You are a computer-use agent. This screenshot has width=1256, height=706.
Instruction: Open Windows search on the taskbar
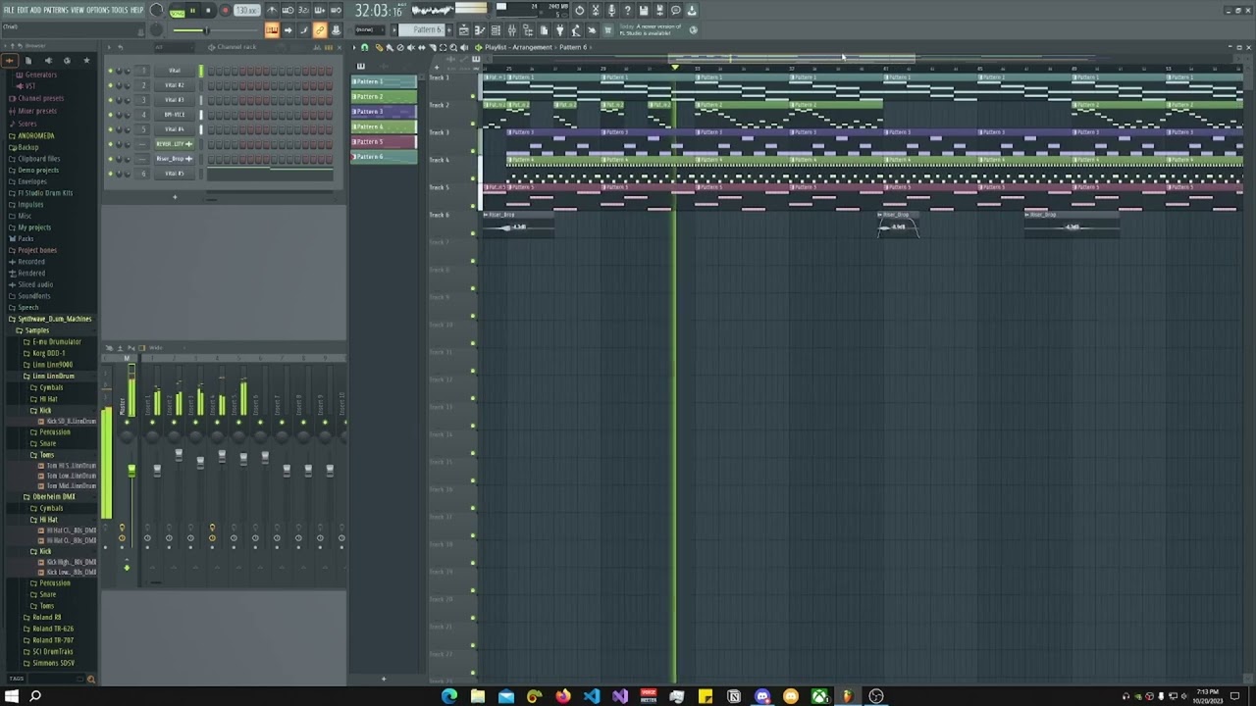tap(35, 696)
